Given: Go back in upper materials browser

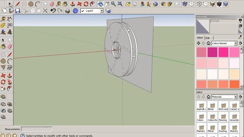Looking at the screenshot, I should click(x=198, y=43).
